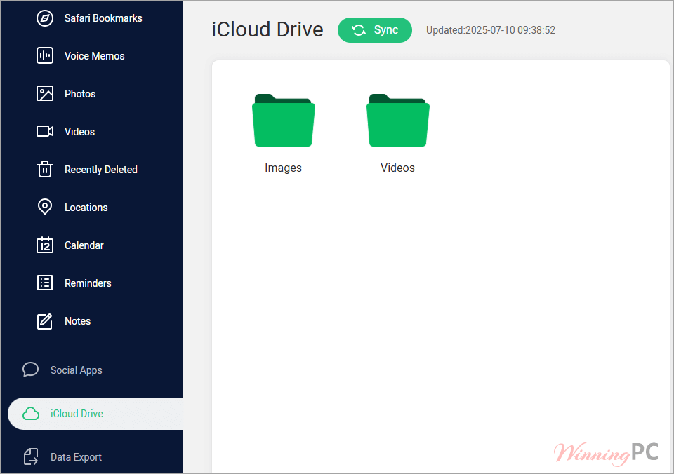Image resolution: width=674 pixels, height=474 pixels.
Task: Click the Voice Memos waveform icon
Action: pyautogui.click(x=45, y=56)
